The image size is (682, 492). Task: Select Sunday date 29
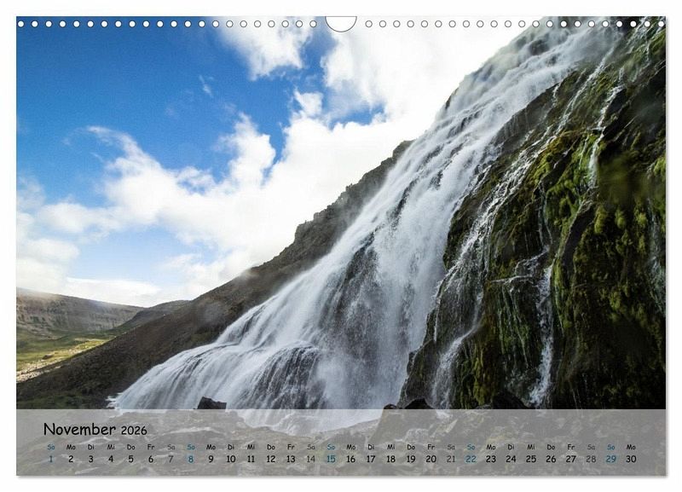pos(611,459)
